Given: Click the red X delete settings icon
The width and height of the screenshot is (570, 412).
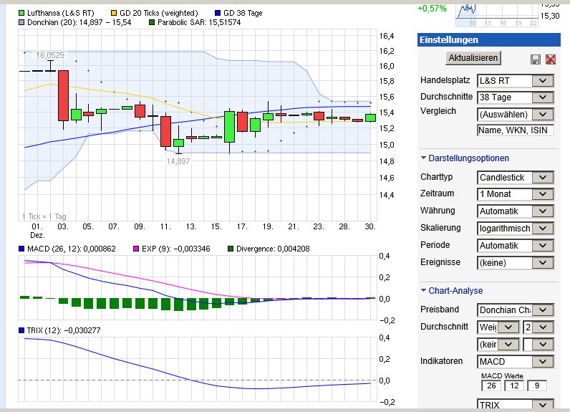Looking at the screenshot, I should click(551, 59).
